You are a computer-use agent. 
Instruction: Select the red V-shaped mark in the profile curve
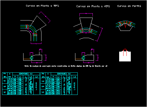(x=125, y=25)
